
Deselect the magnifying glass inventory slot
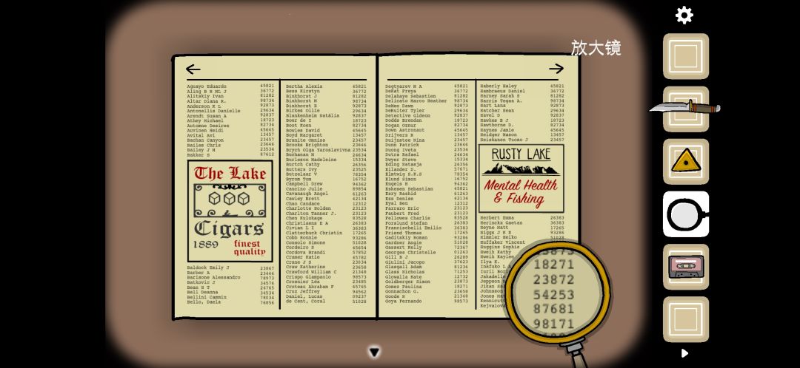coord(686,214)
